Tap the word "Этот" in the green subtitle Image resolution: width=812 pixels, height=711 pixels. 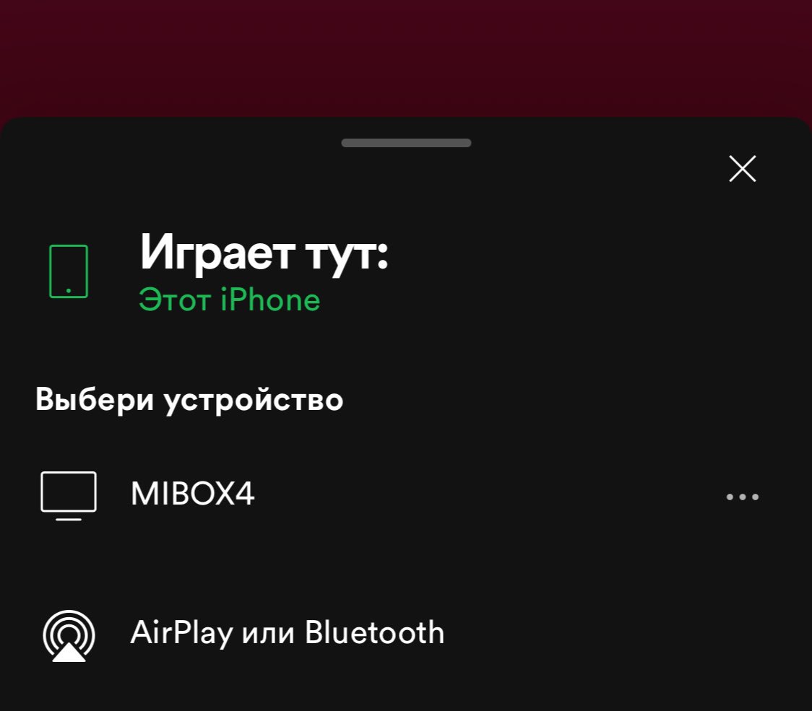click(175, 300)
